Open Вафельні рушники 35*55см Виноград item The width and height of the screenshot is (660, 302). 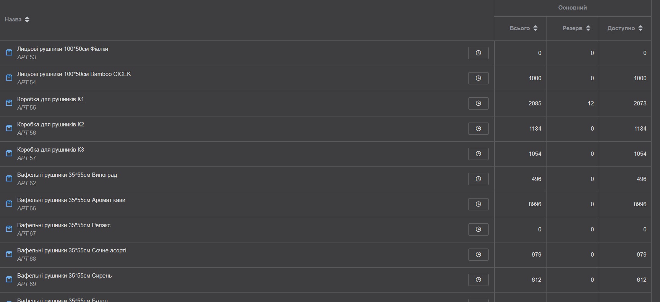point(67,175)
